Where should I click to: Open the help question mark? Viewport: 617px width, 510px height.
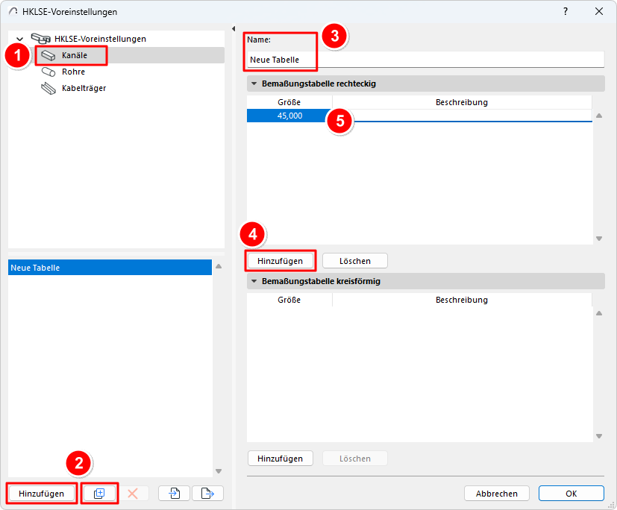566,11
